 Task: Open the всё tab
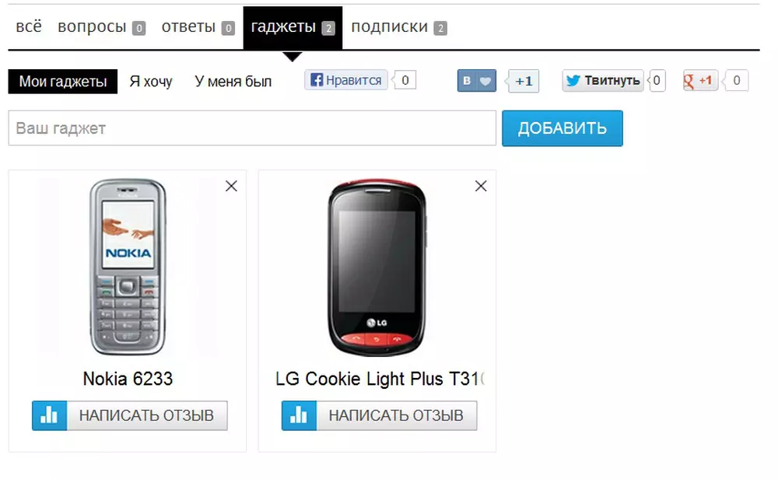pyautogui.click(x=29, y=26)
